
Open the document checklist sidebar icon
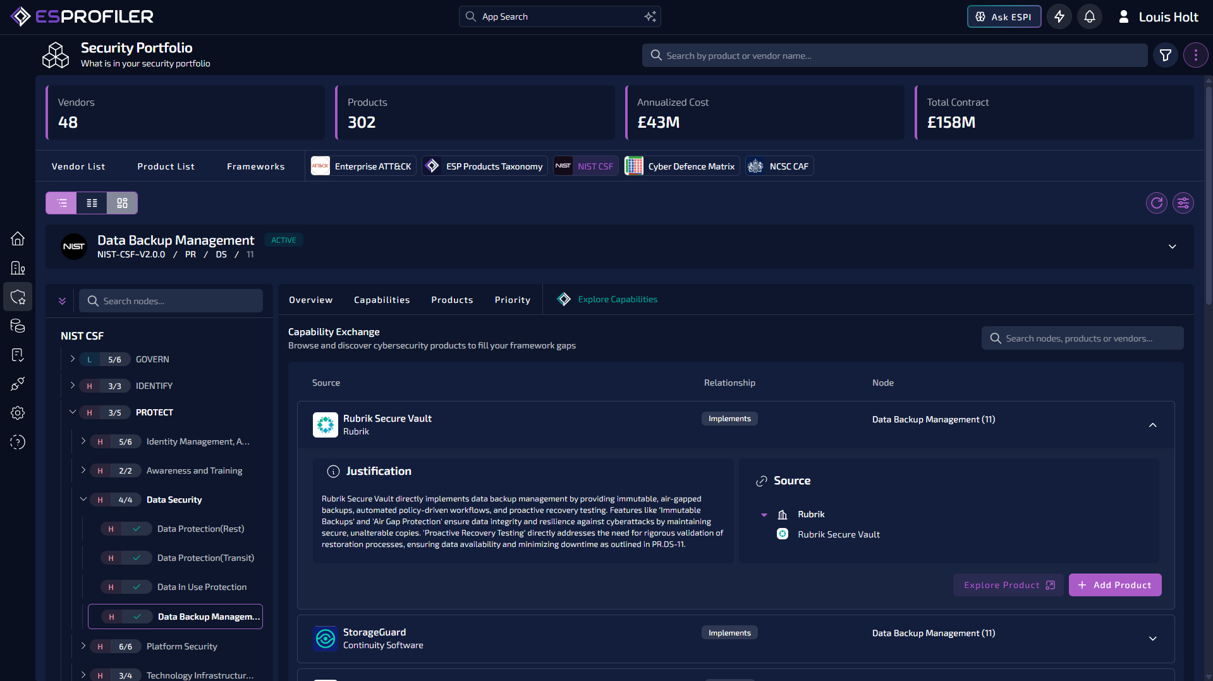18,355
